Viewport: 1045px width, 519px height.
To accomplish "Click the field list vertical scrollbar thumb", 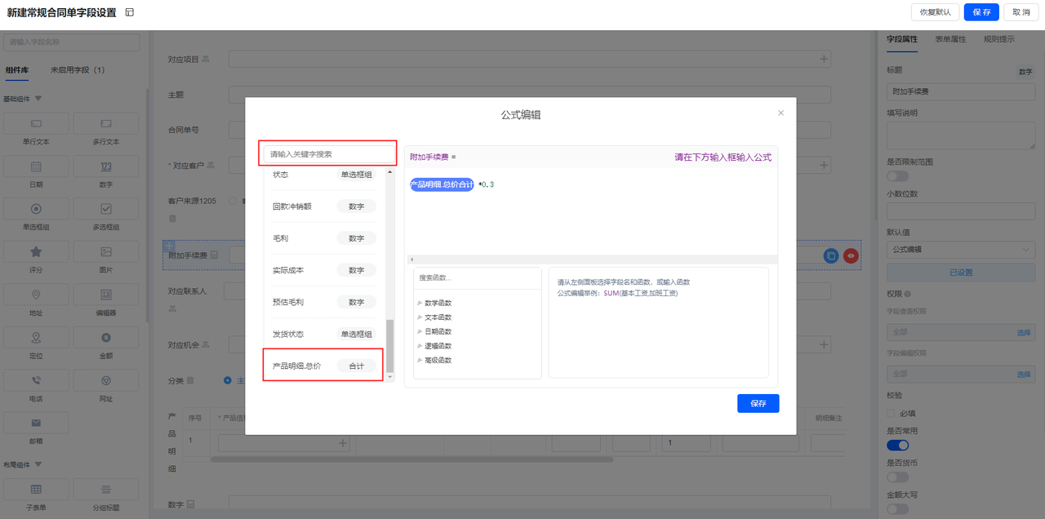I will click(389, 346).
